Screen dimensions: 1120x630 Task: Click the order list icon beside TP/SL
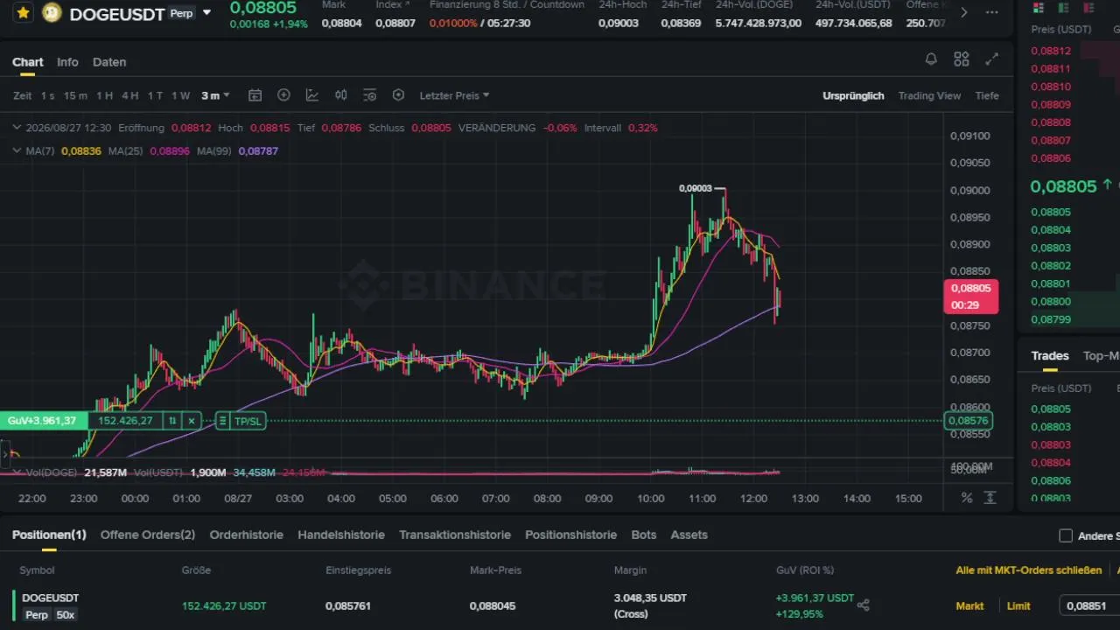pyautogui.click(x=222, y=421)
